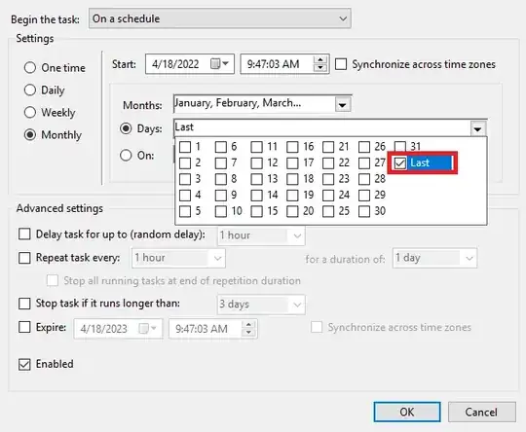Enable the Expire checkbox
This screenshot has height=432, width=526.
click(x=24, y=327)
